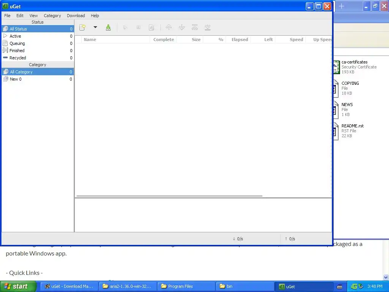Click the new tab plus button in background browser
The height and width of the screenshot is (292, 389).
(x=342, y=6)
